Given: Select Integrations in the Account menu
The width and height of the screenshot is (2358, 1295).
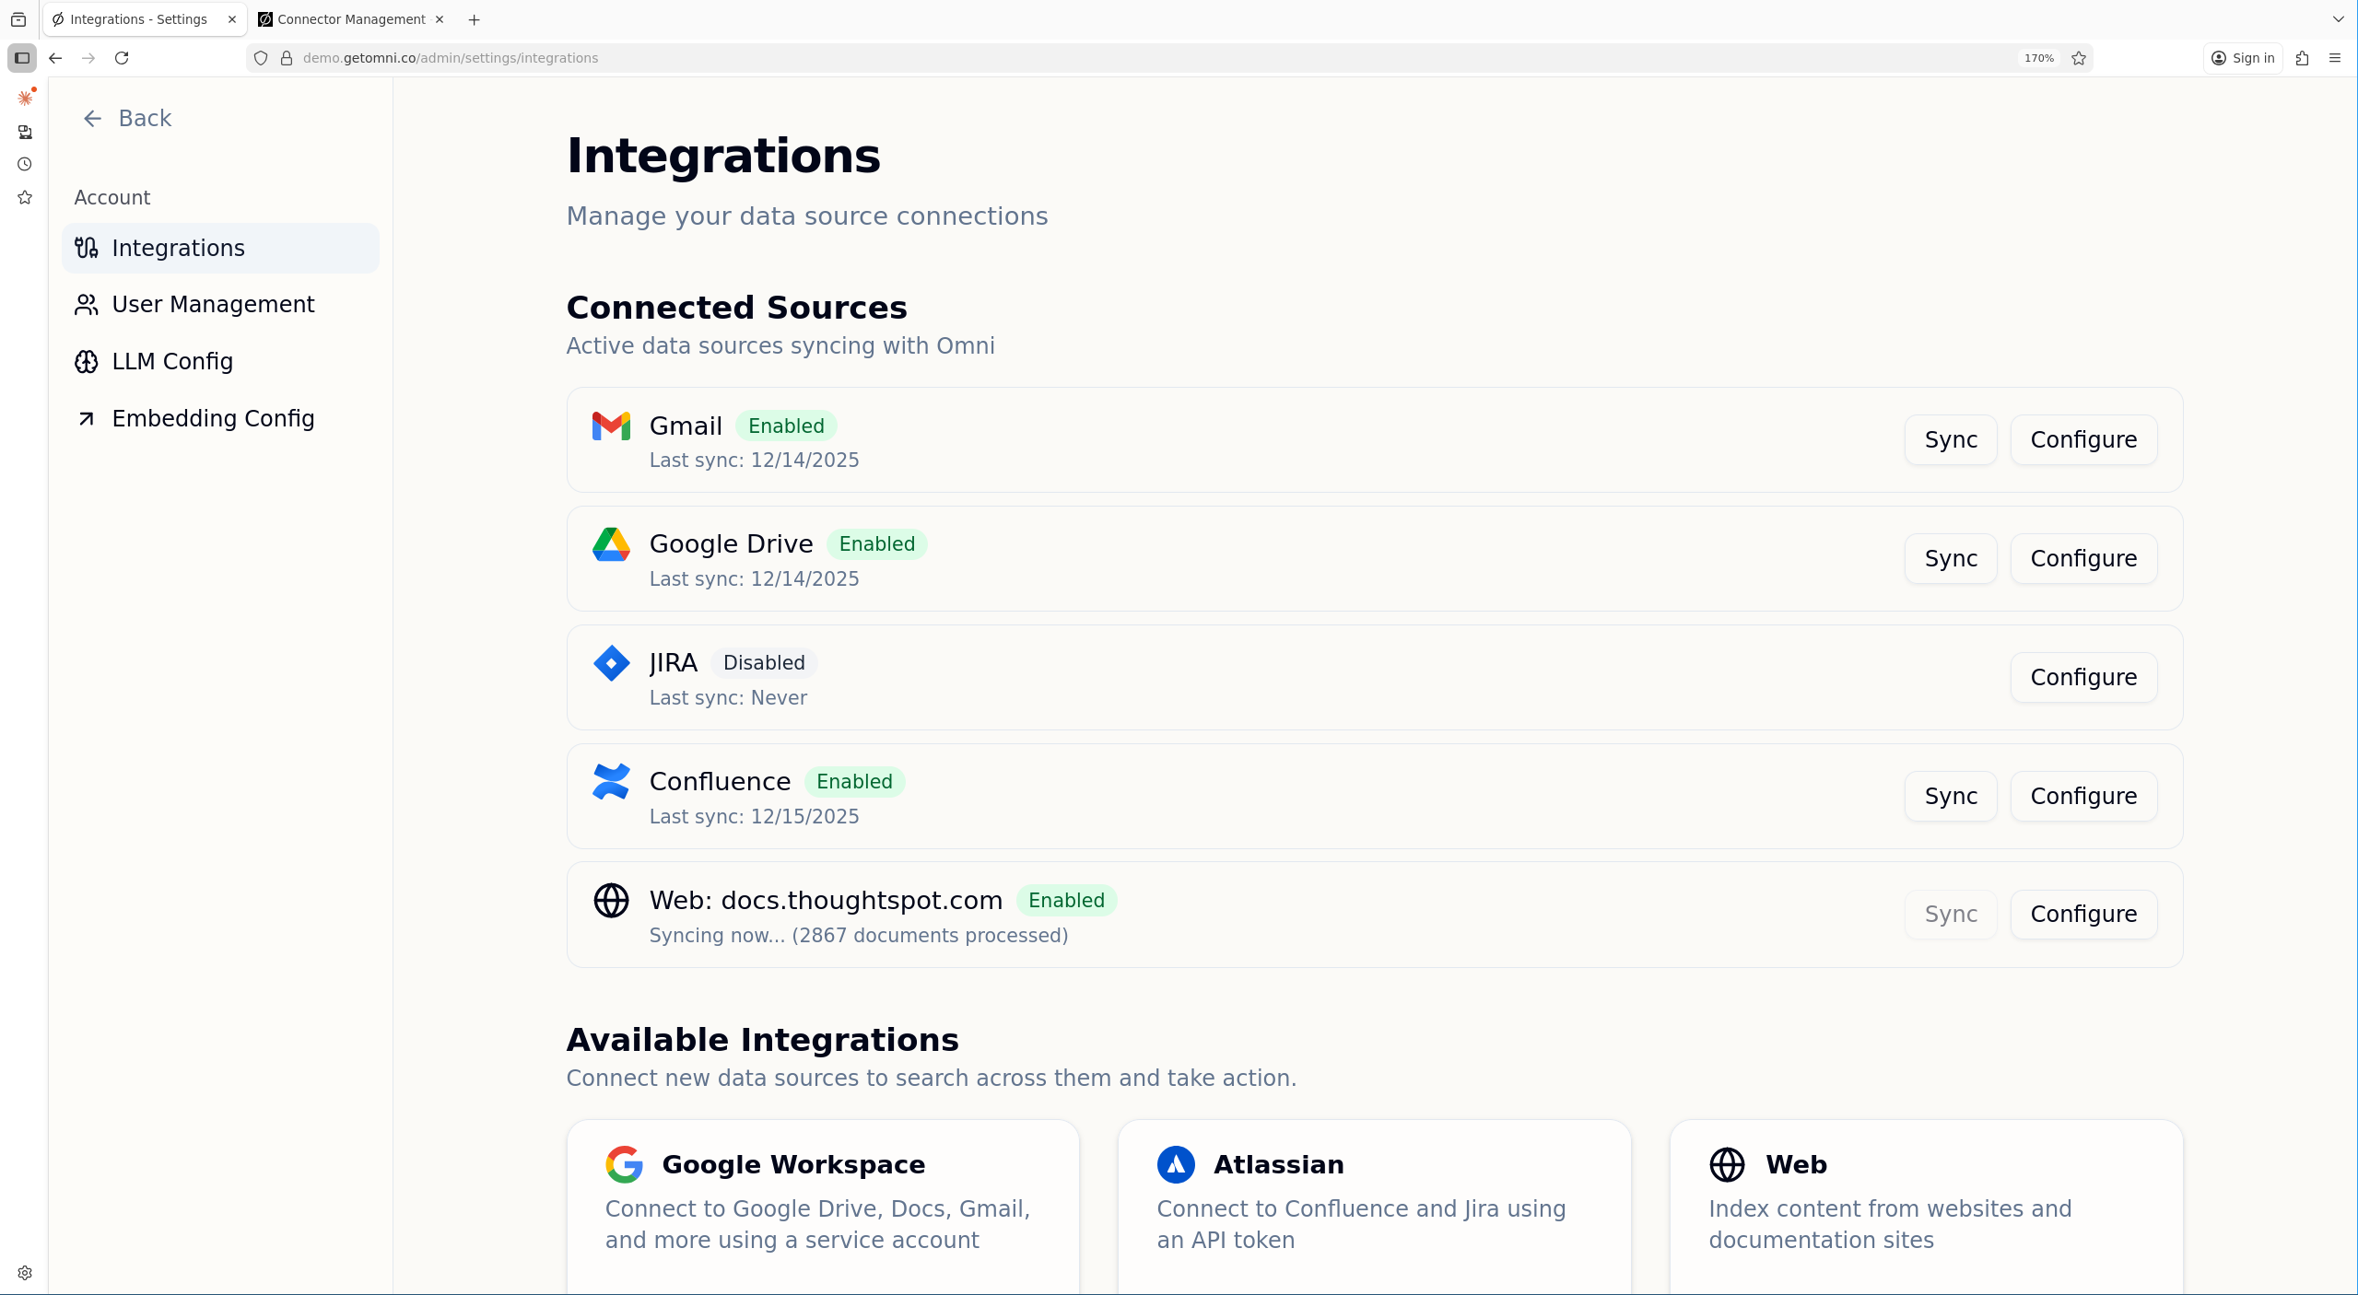Looking at the screenshot, I should pyautogui.click(x=220, y=249).
